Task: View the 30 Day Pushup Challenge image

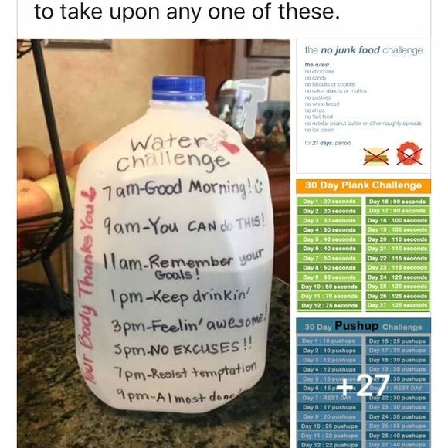Action: tap(364, 383)
